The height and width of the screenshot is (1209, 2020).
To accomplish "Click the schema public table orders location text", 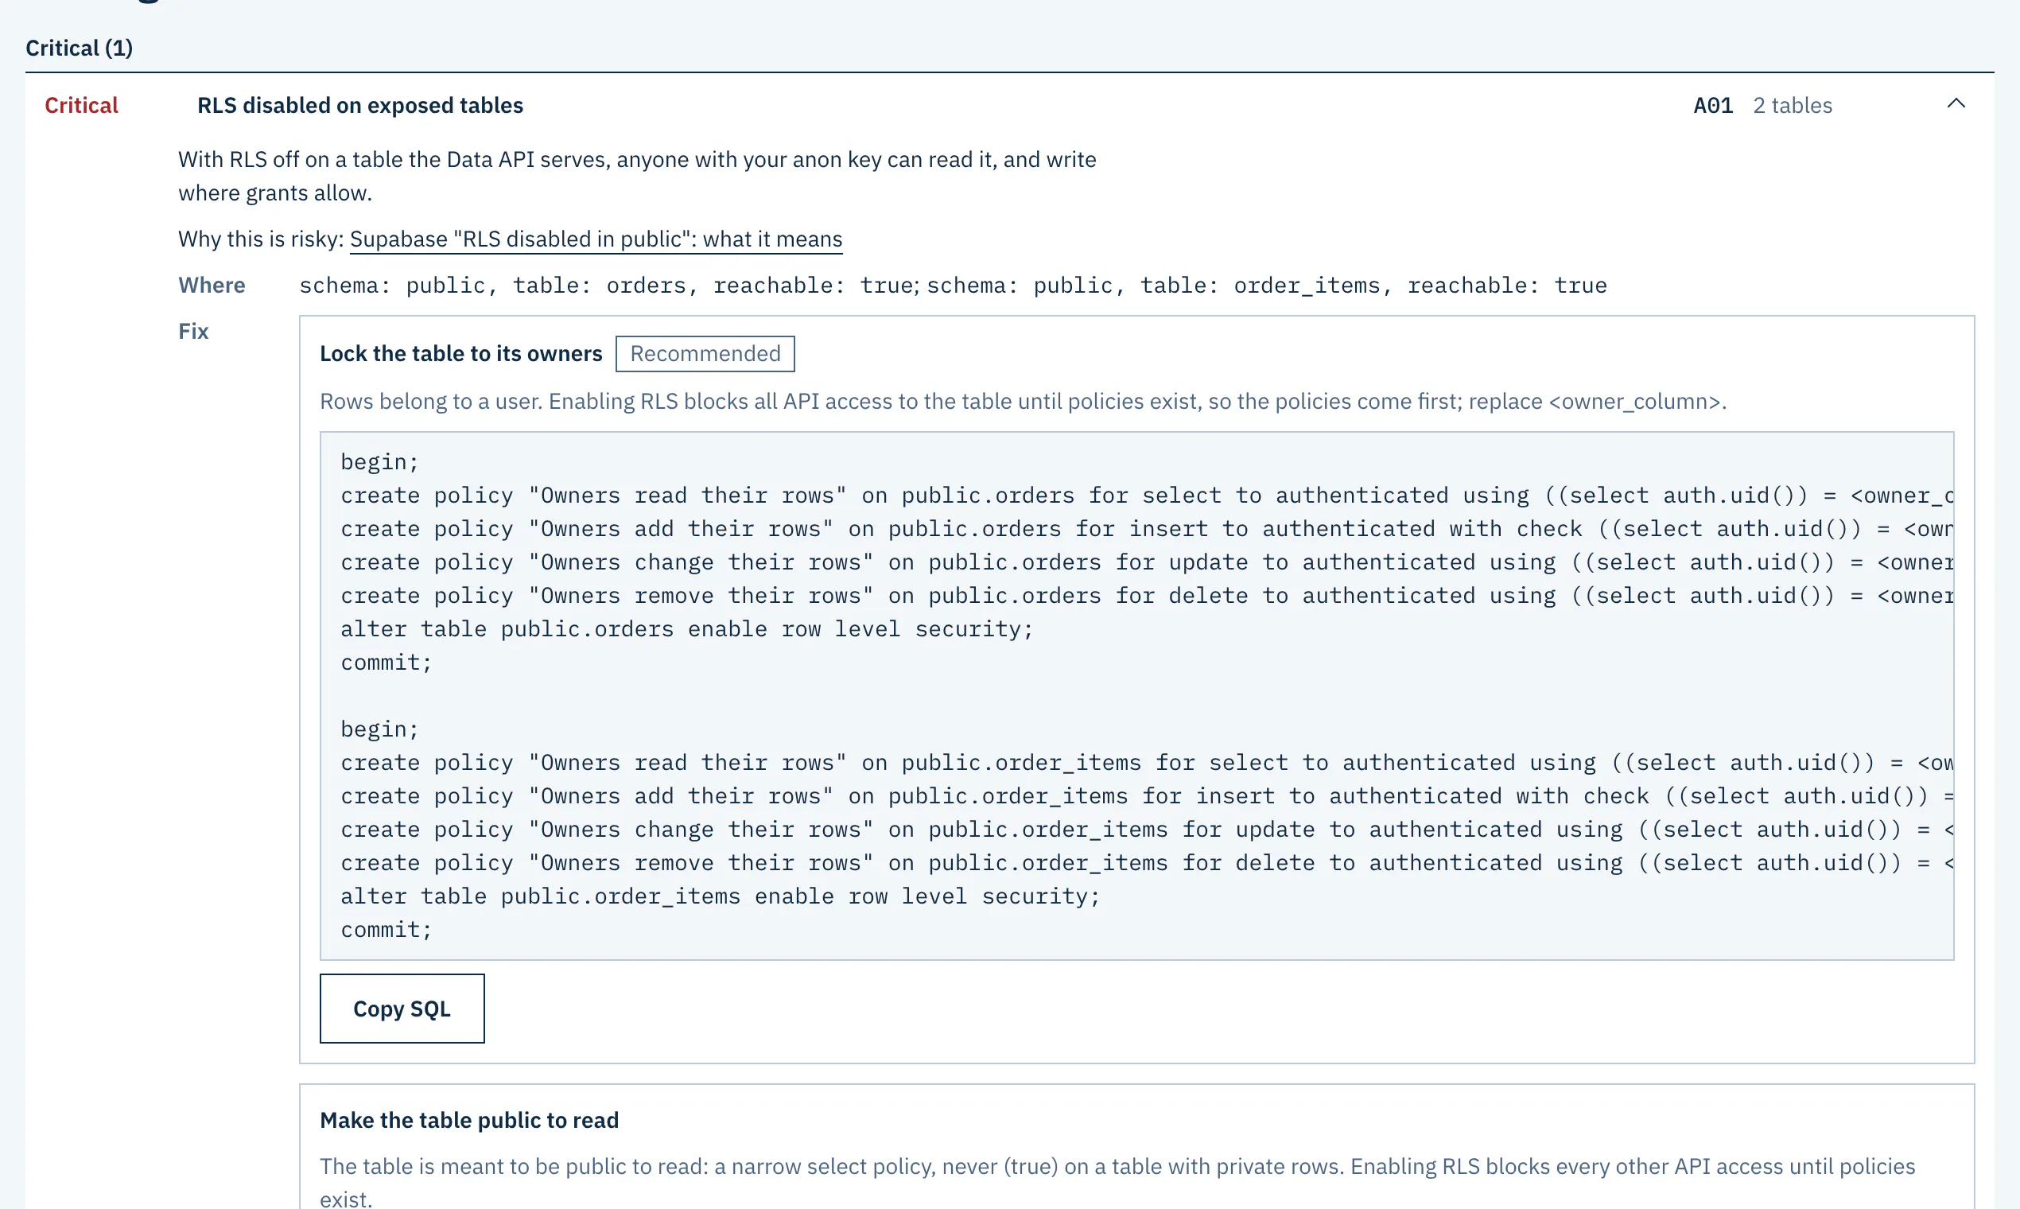I will coord(608,285).
